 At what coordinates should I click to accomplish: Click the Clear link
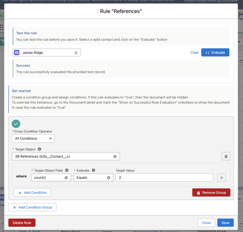coord(194,52)
